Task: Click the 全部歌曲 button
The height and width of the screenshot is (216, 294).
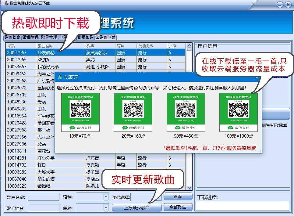Action: (178, 207)
